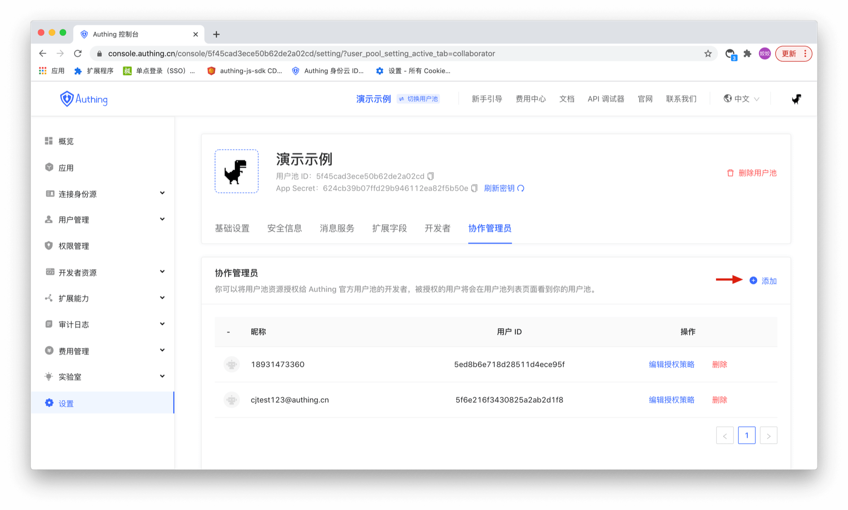Open the 中文 language dropdown
The image size is (848, 510).
(x=742, y=99)
